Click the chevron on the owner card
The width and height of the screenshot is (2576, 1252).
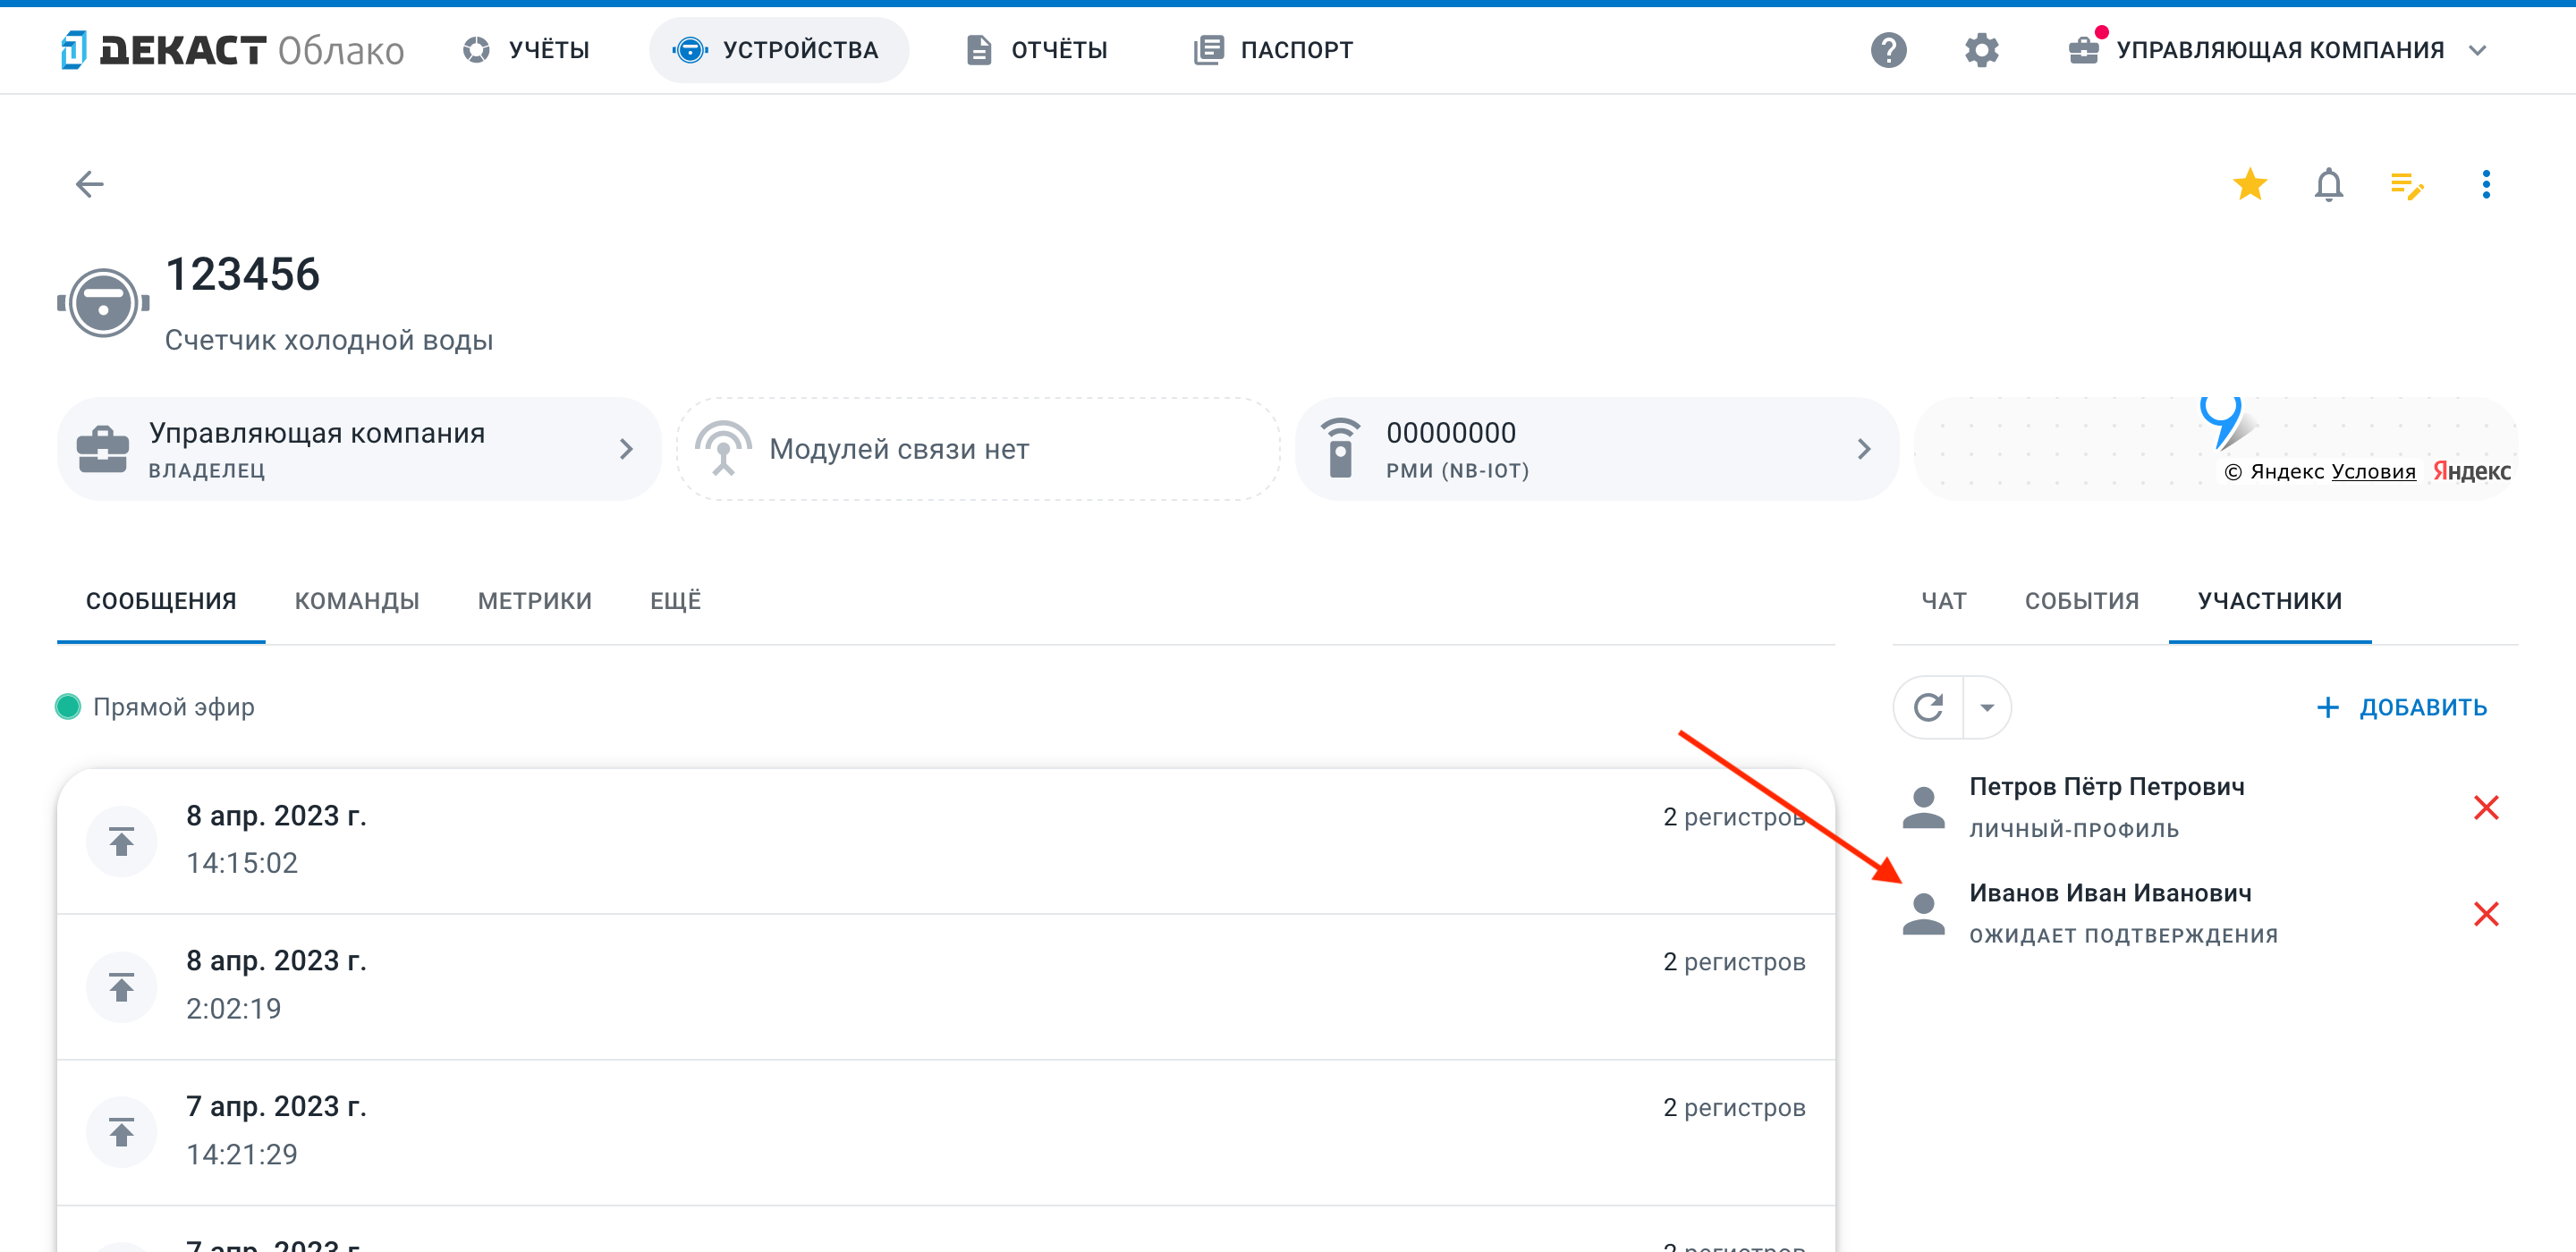(627, 449)
